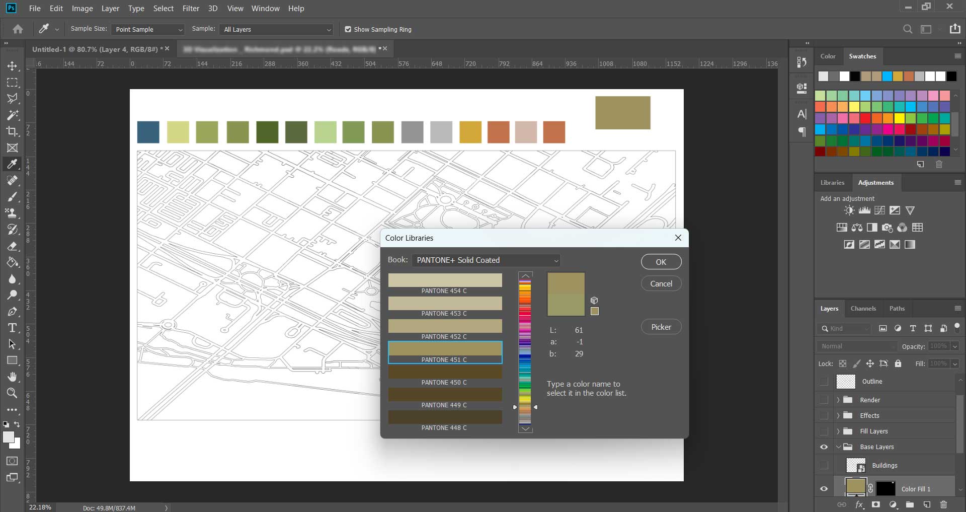The image size is (966, 512).
Task: Select the Horizontal Type tool
Action: pos(12,328)
